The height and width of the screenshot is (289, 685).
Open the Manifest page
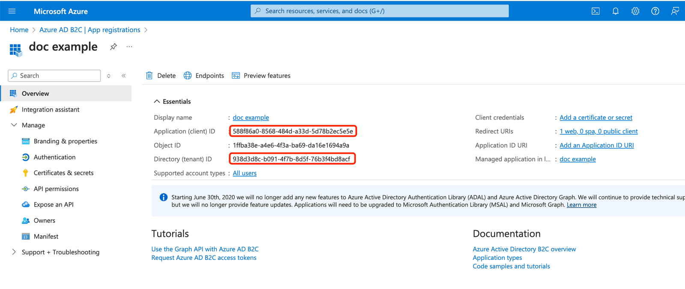[46, 236]
